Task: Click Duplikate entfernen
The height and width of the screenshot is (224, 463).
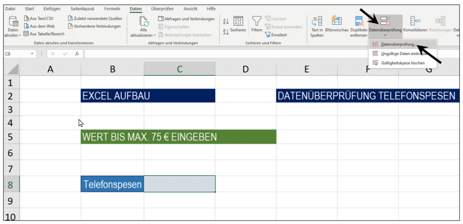Action: tap(359, 27)
